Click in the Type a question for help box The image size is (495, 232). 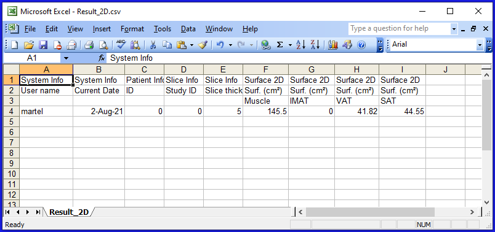pyautogui.click(x=400, y=29)
